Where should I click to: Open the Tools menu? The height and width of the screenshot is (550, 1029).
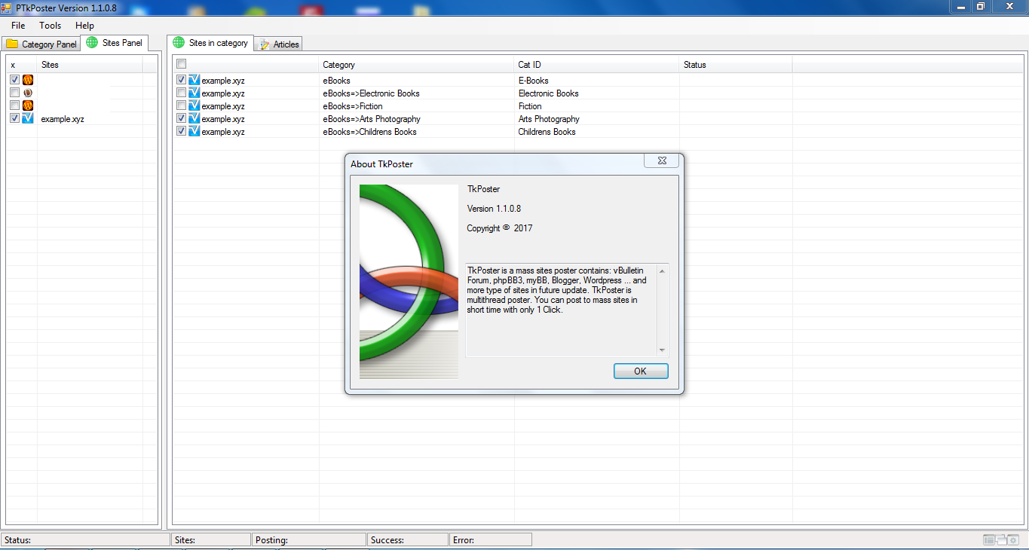51,26
